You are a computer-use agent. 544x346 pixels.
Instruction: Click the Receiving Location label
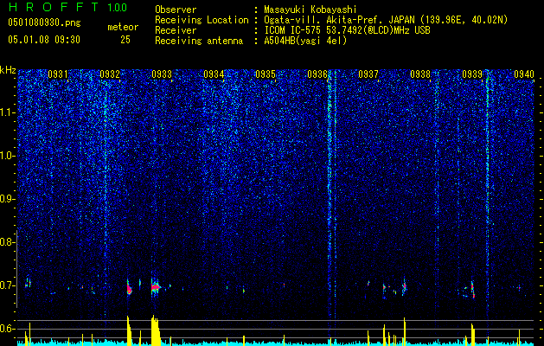[202, 20]
